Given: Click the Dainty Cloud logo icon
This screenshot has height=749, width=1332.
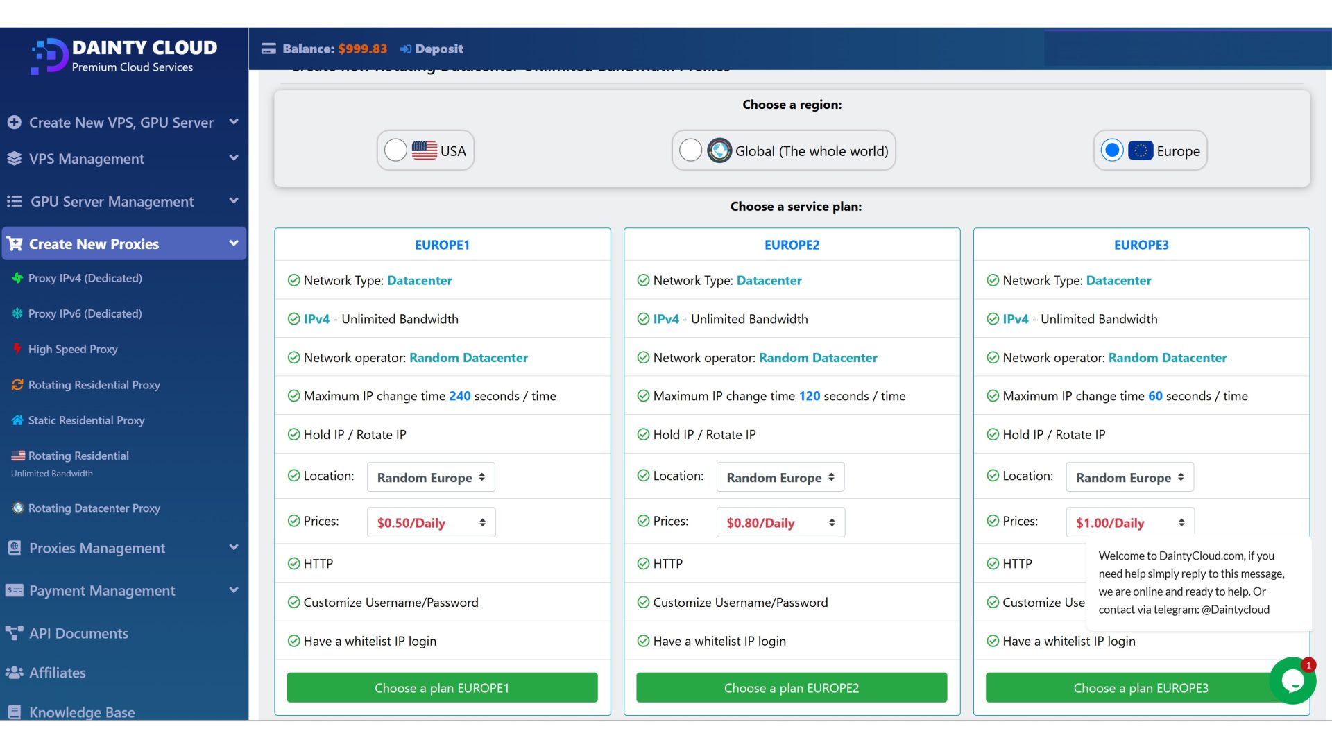Looking at the screenshot, I should point(49,56).
